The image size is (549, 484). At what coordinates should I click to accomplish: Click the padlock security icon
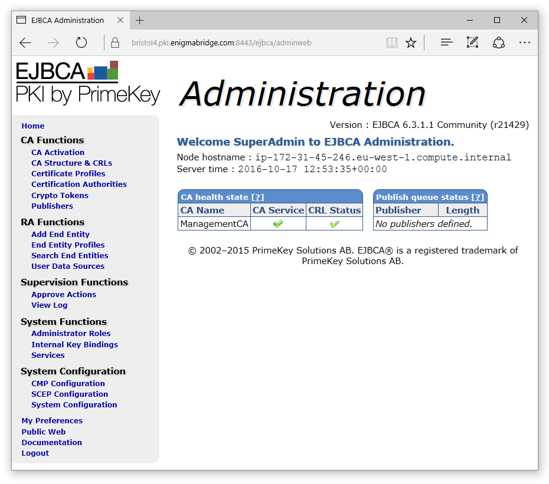pyautogui.click(x=115, y=42)
